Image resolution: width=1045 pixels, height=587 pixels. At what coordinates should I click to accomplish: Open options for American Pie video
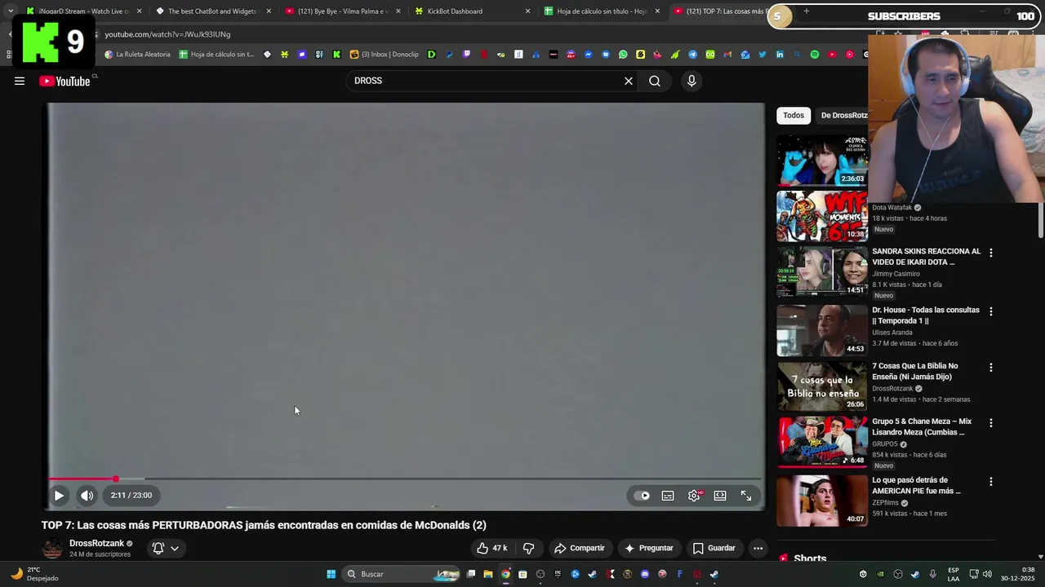point(991,482)
